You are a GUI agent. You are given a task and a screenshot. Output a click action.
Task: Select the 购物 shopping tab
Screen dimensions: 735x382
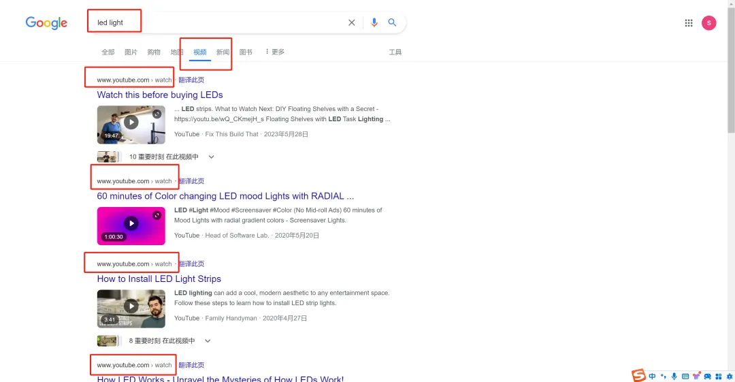pyautogui.click(x=154, y=52)
